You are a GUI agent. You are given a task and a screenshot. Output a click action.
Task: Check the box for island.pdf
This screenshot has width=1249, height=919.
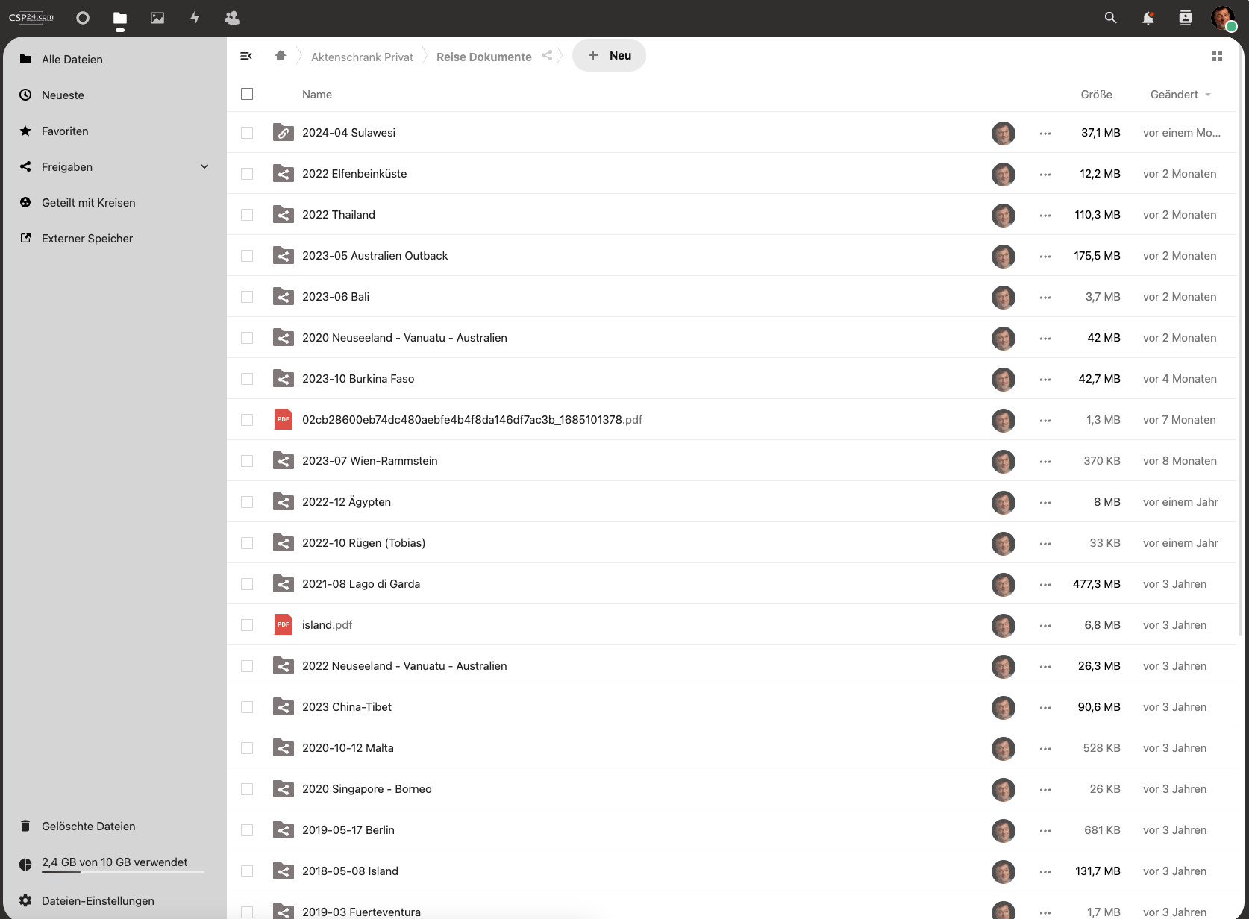point(247,625)
